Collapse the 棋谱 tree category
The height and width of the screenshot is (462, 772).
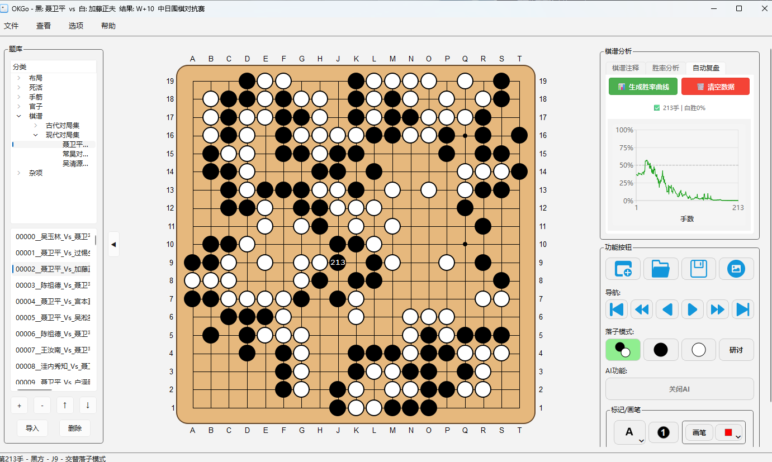[x=18, y=116]
